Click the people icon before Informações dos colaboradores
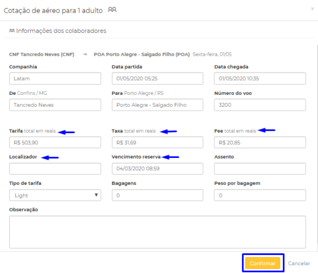The width and height of the screenshot is (318, 273). click(12, 31)
